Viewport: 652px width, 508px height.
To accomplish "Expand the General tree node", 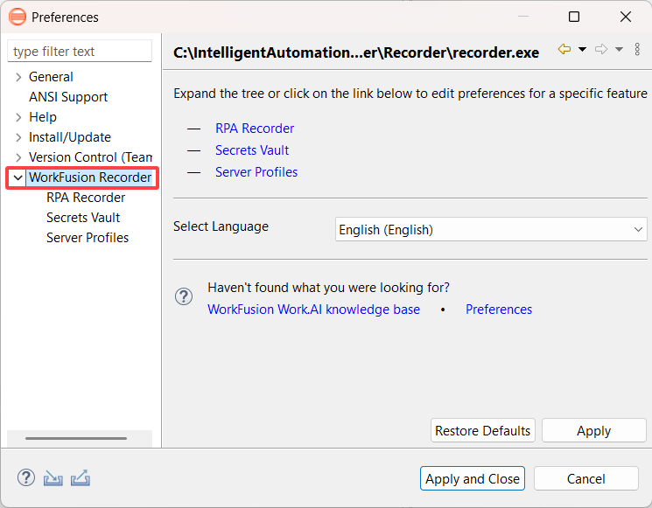I will (18, 77).
